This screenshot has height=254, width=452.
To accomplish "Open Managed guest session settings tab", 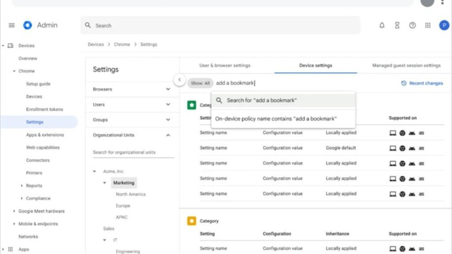I will click(407, 65).
